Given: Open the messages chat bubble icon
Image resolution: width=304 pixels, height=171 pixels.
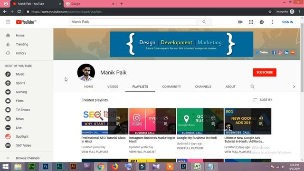Looking at the screenshot, I should pyautogui.click(x=262, y=22).
